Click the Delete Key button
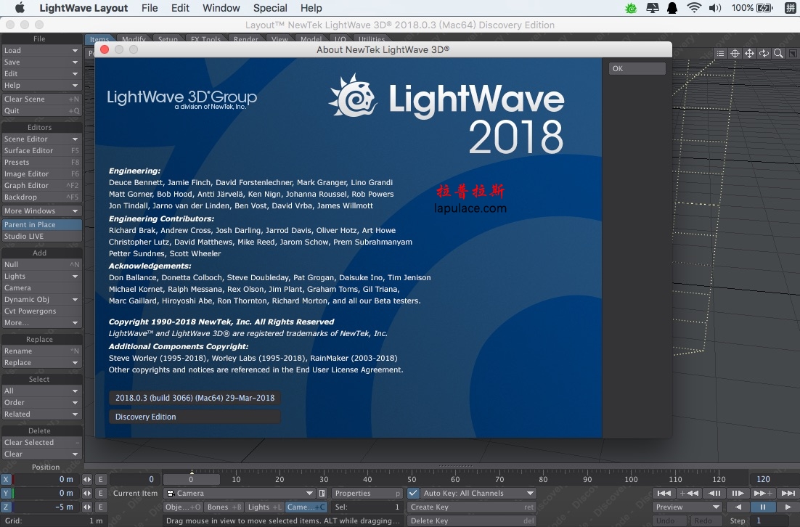The height and width of the screenshot is (527, 800). tap(471, 521)
